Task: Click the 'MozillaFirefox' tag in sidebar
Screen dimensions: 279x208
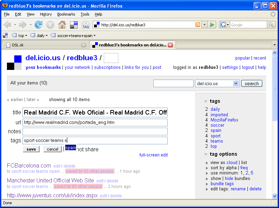Action: 225,120
